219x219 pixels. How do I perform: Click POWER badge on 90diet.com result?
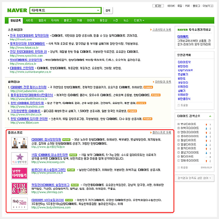coord(147,119)
